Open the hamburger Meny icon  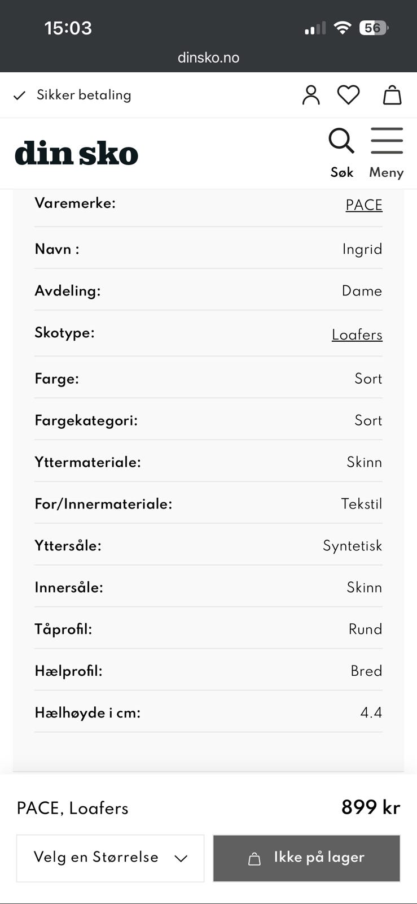coord(387,141)
